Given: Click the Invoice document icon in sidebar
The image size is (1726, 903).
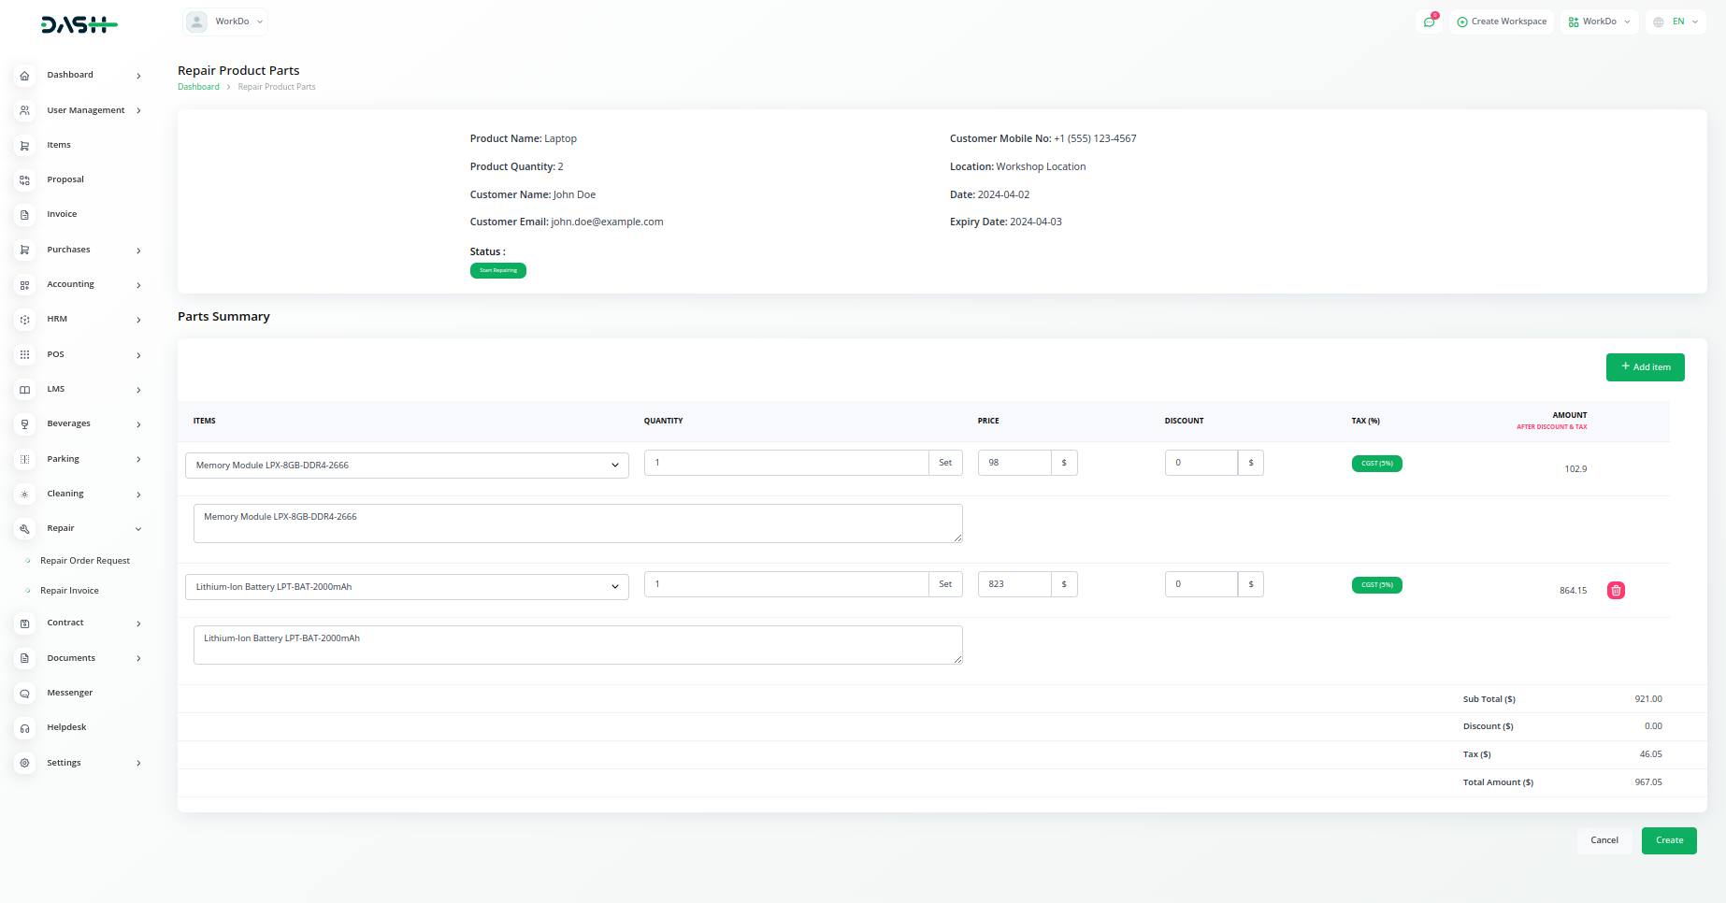Looking at the screenshot, I should pos(25,215).
